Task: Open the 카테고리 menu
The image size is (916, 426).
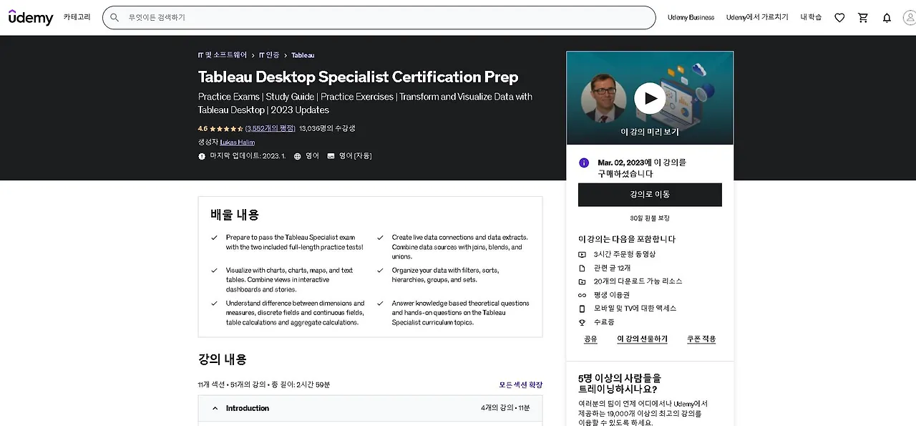Action: click(x=77, y=17)
